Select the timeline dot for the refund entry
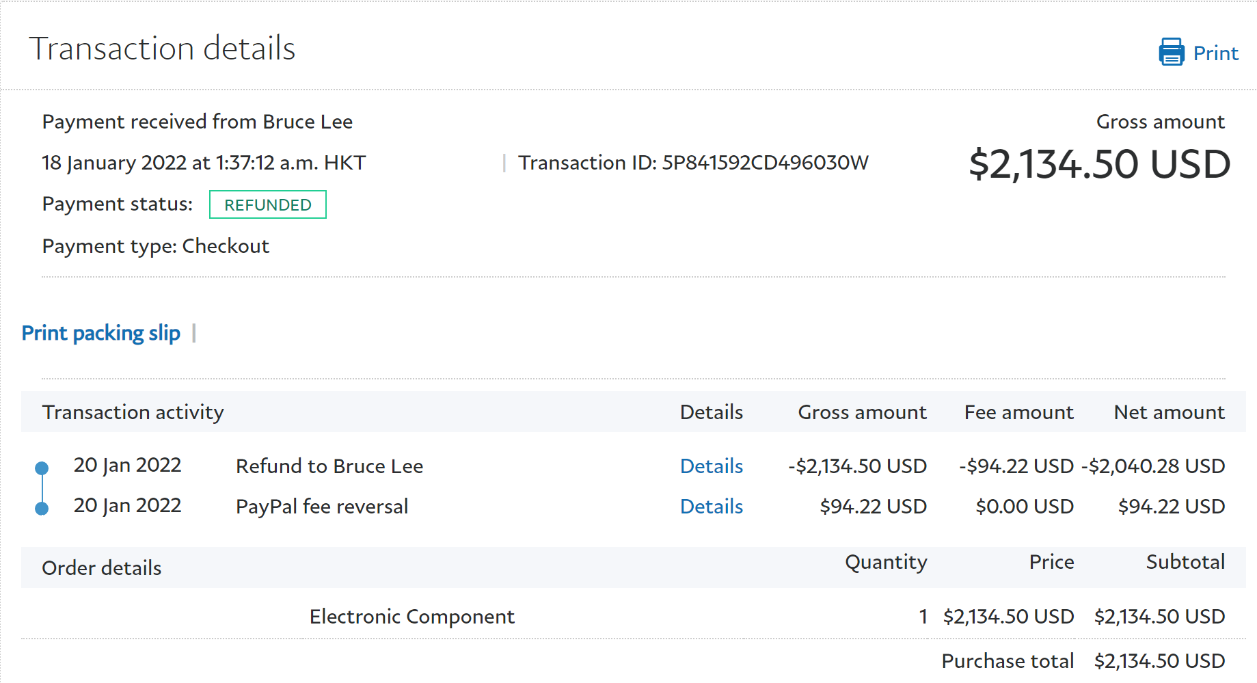Screen dimensions: 1257x683 point(42,468)
